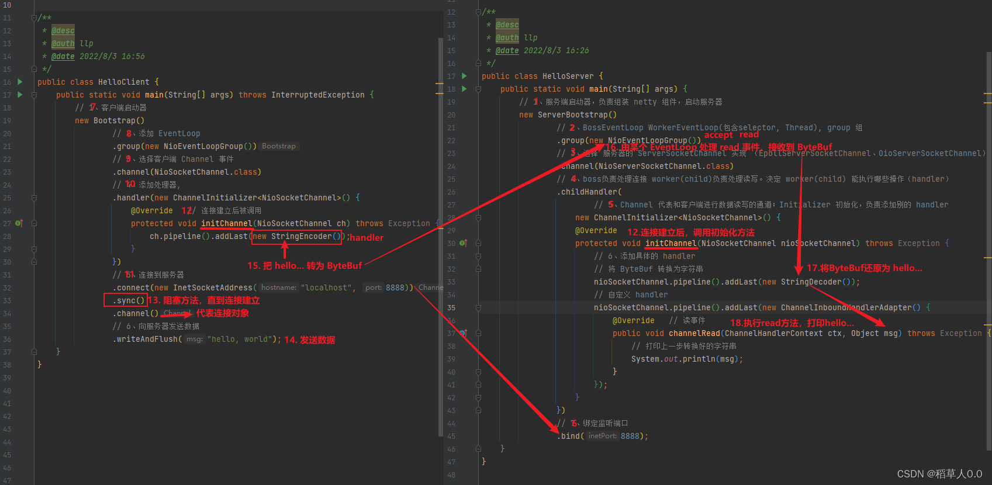Click the .writeAndFlush( call
This screenshot has width=992, height=485.
pyautogui.click(x=147, y=339)
